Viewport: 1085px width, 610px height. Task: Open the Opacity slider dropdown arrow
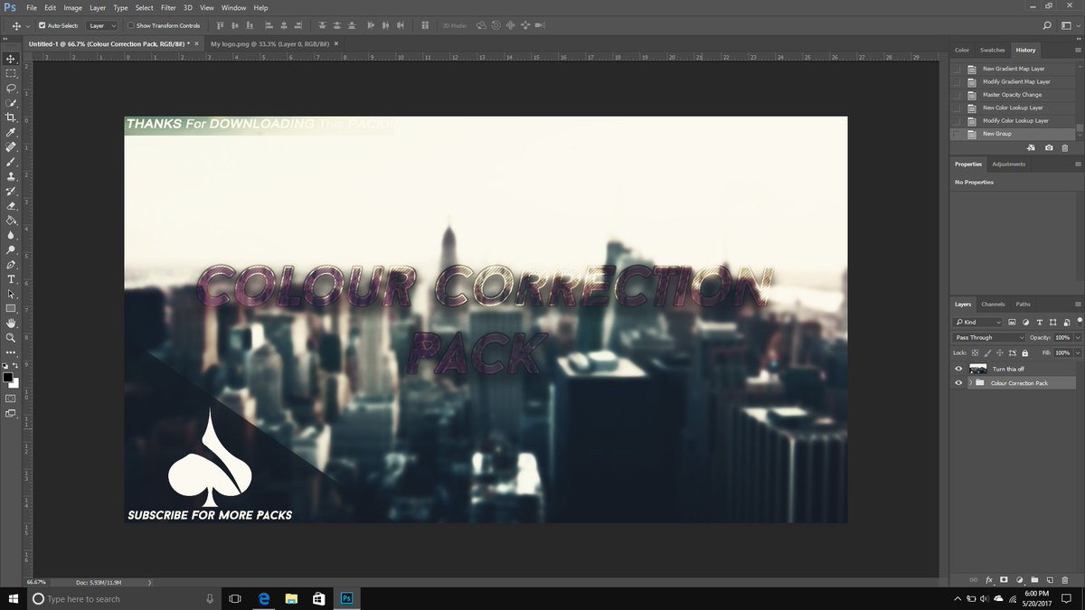pos(1079,337)
